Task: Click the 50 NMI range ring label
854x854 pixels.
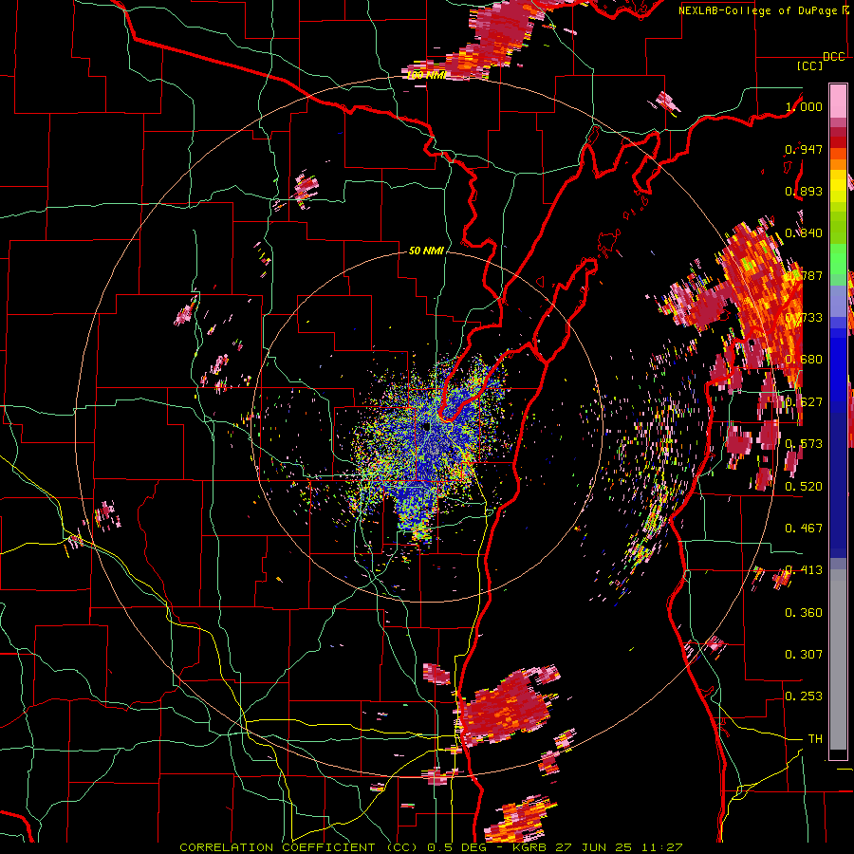Action: [426, 251]
